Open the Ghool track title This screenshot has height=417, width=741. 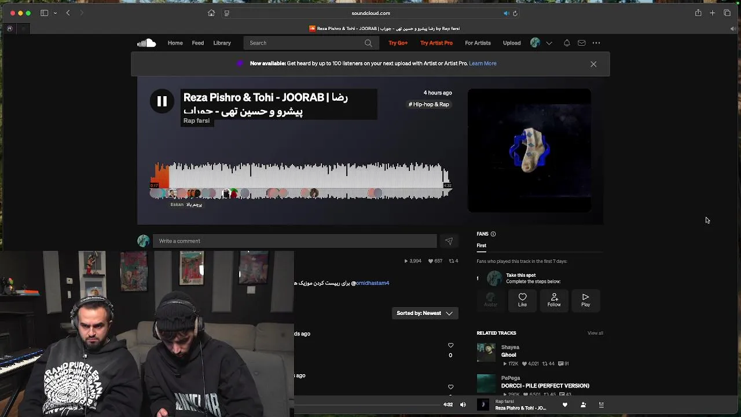508,355
